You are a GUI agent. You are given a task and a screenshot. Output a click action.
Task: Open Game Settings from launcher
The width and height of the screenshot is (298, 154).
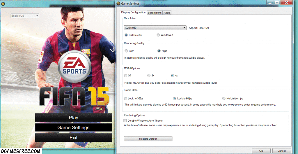(74, 127)
